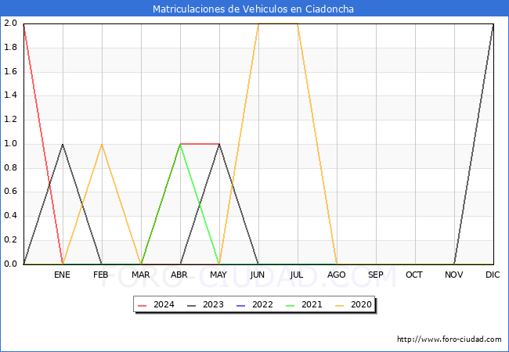Click the dark gray 2023 legend marker
This screenshot has width=509, height=352.
point(192,305)
